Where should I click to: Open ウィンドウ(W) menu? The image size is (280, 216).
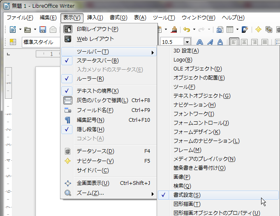coord(199,18)
